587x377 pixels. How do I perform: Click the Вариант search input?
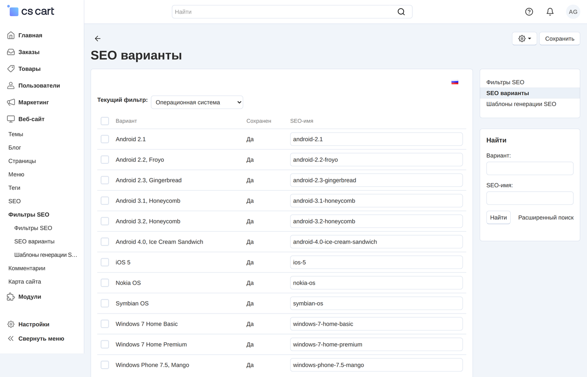(x=530, y=168)
